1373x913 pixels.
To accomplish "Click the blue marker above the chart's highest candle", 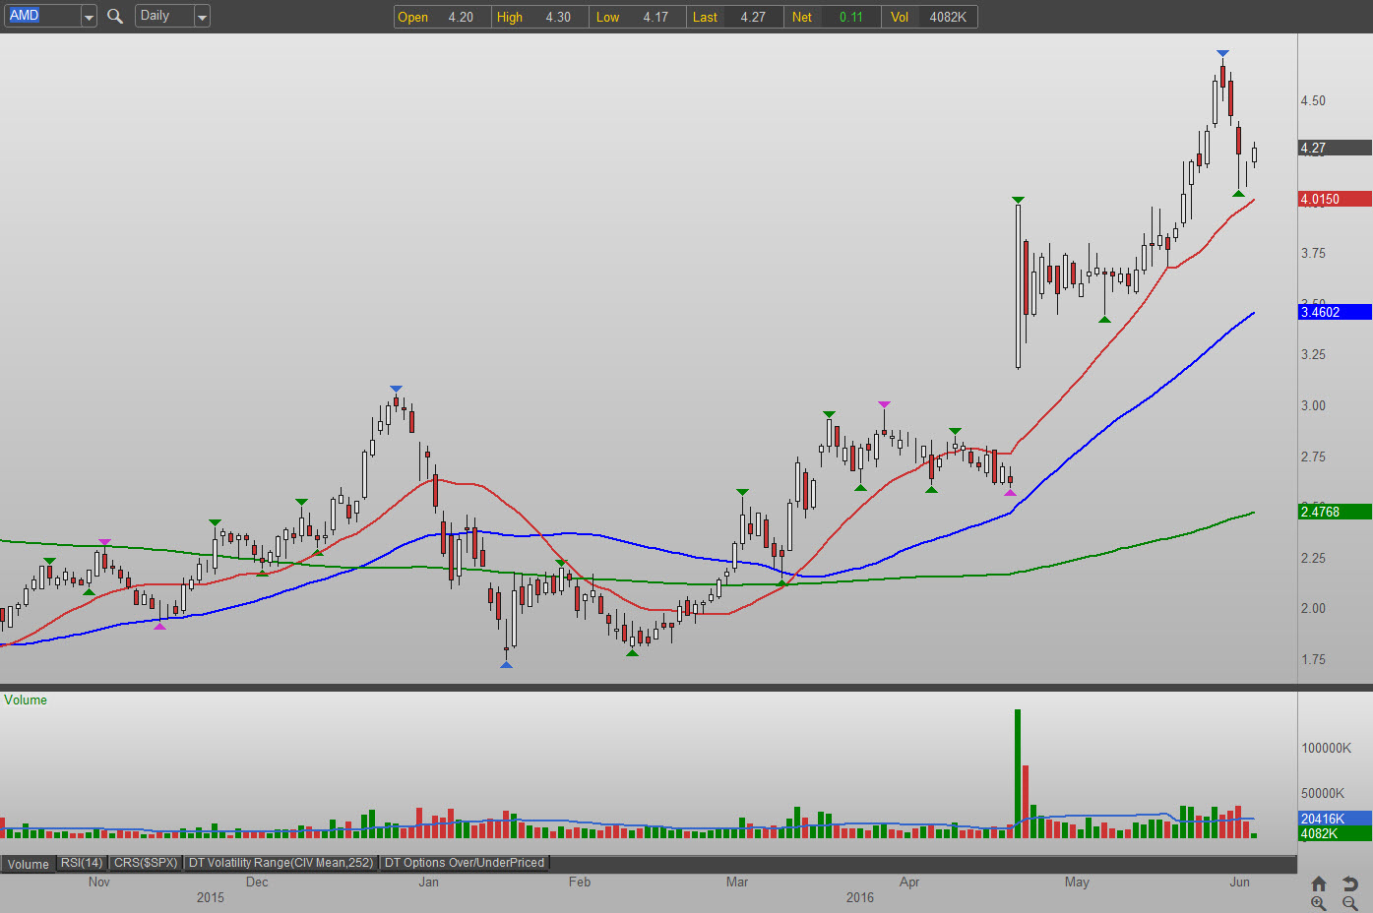I will click(1222, 53).
